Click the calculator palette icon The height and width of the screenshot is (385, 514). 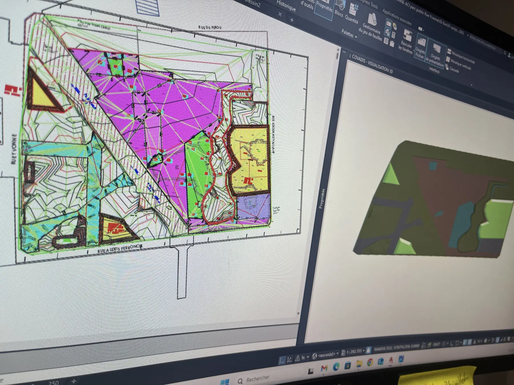pyautogui.click(x=393, y=35)
